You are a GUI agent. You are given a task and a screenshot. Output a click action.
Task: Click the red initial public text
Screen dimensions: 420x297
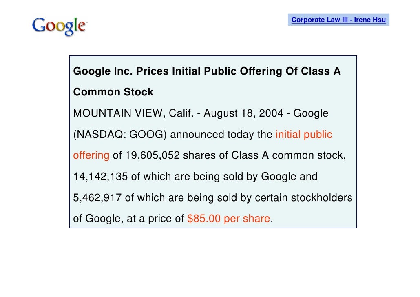coord(304,135)
